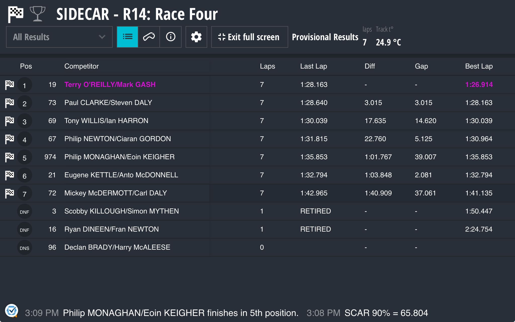Click the All Results dropdown chevron

click(x=102, y=37)
